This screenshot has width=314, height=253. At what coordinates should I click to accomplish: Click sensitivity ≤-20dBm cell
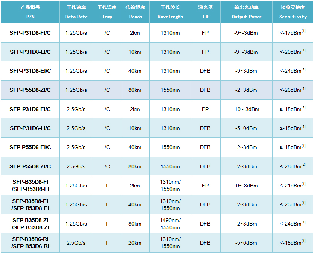coord(293,52)
